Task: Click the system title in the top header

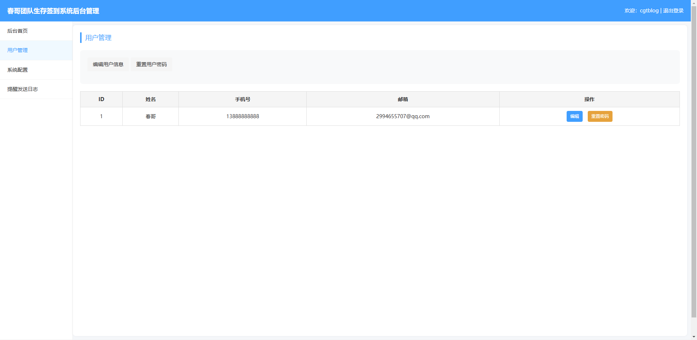Action: [53, 11]
